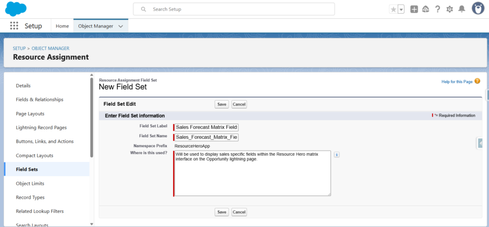Expand the favorites list dropdown arrow
The image size is (489, 227).
click(x=401, y=9)
